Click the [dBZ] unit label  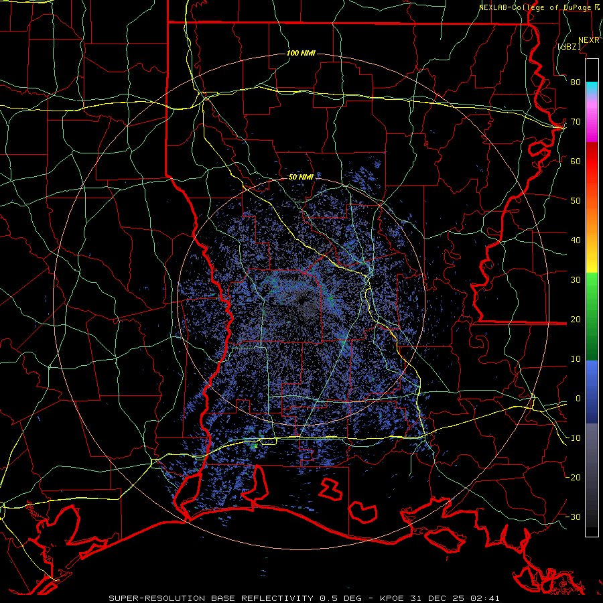(x=569, y=46)
